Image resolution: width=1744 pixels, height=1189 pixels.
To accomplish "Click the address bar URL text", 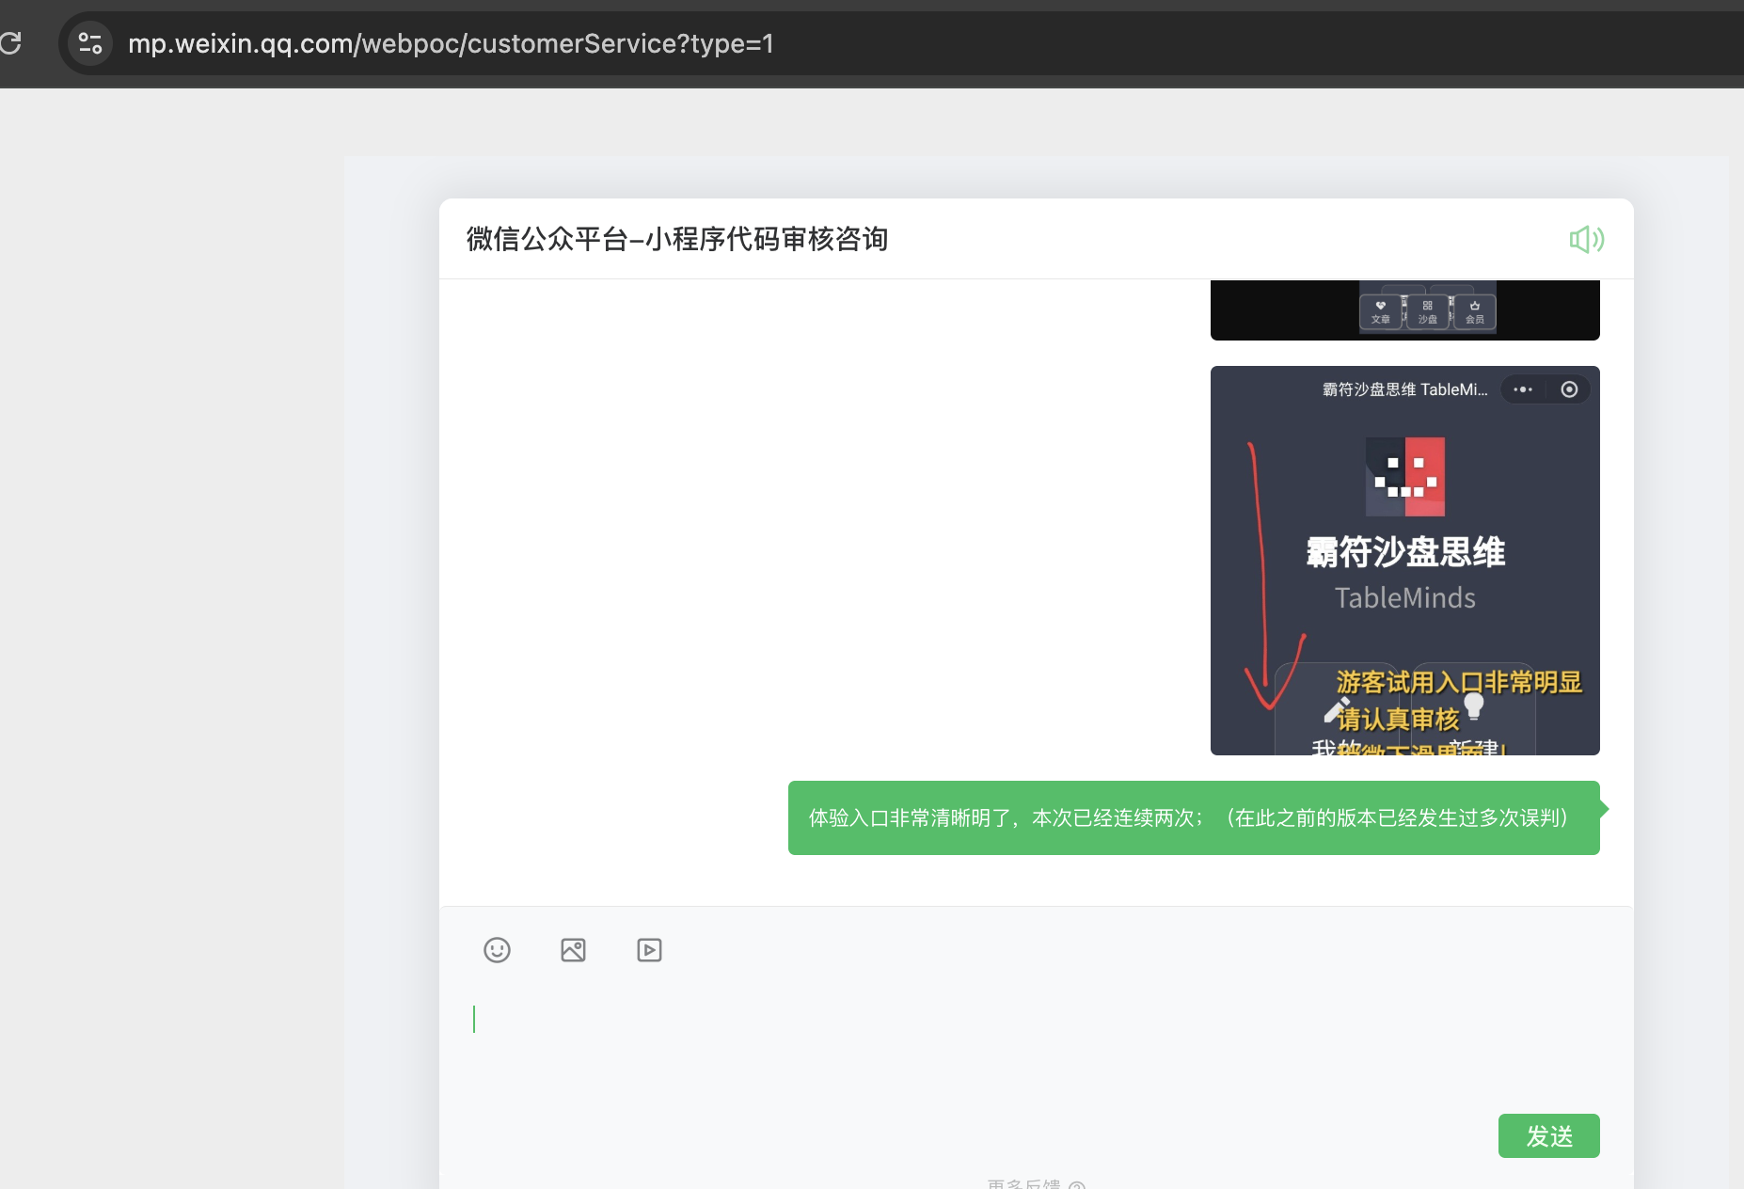I will click(451, 43).
